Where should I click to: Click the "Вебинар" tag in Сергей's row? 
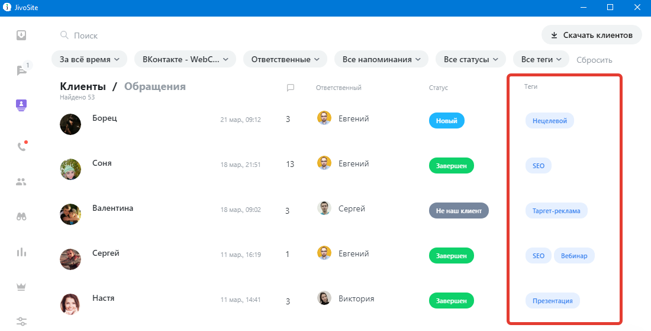pos(574,256)
